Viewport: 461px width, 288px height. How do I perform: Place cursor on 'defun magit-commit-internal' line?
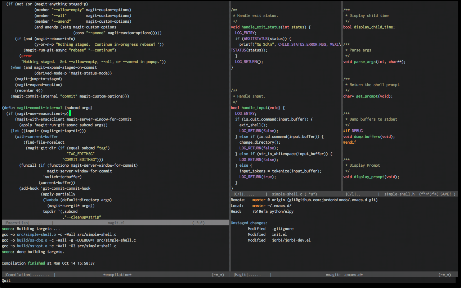tap(47, 108)
